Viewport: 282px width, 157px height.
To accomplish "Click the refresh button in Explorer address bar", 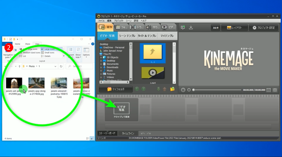I will click(61, 66).
